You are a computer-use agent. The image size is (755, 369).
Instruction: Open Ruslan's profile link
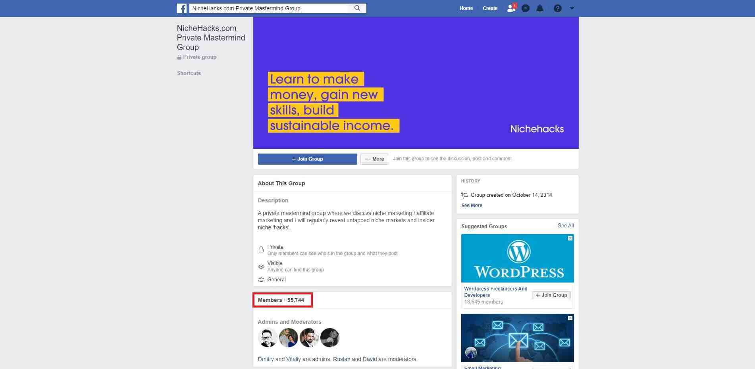click(341, 359)
